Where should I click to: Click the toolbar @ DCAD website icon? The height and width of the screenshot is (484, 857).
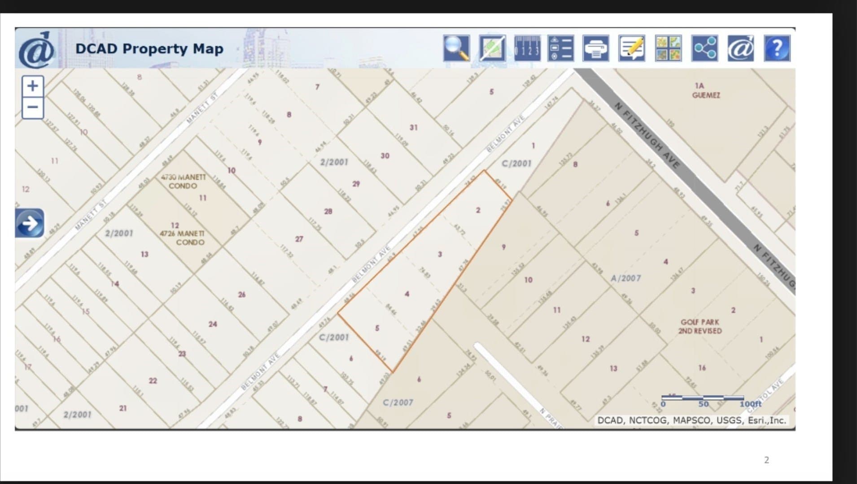[x=740, y=48]
